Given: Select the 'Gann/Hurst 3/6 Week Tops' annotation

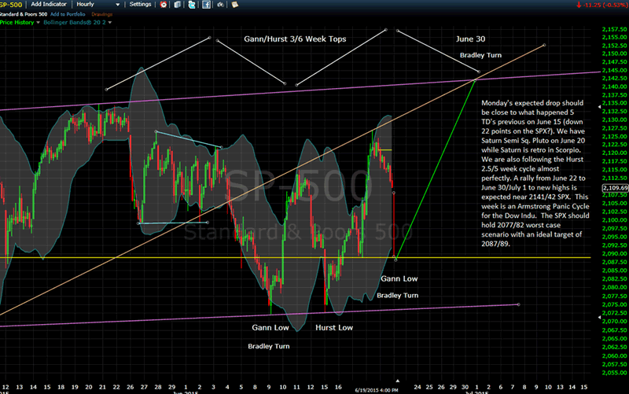Looking at the screenshot, I should point(295,39).
